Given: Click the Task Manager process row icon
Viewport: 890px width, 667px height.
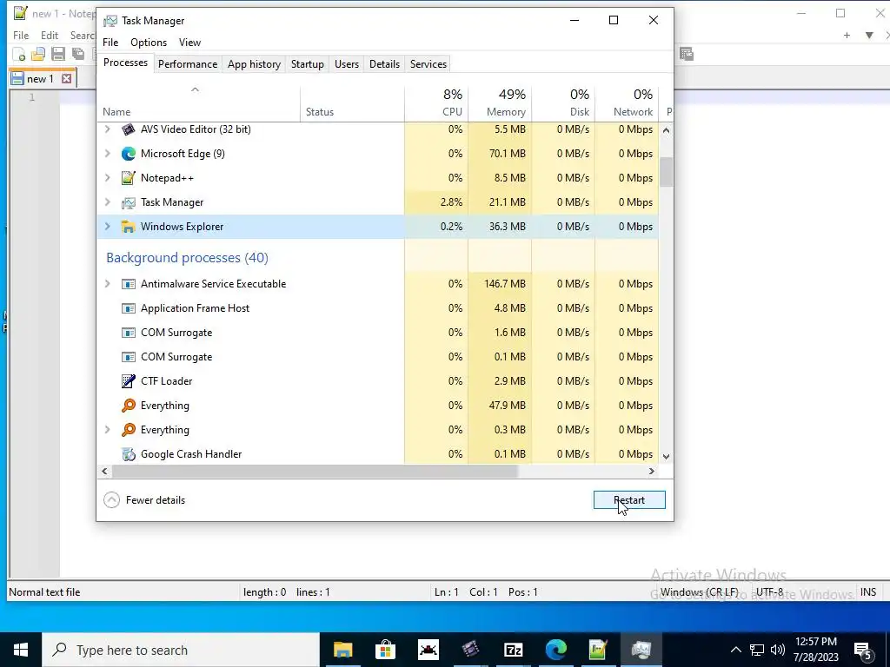Looking at the screenshot, I should point(129,202).
